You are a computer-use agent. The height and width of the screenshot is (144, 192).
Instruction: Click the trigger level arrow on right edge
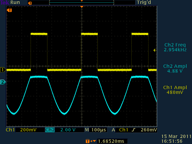click(154, 50)
